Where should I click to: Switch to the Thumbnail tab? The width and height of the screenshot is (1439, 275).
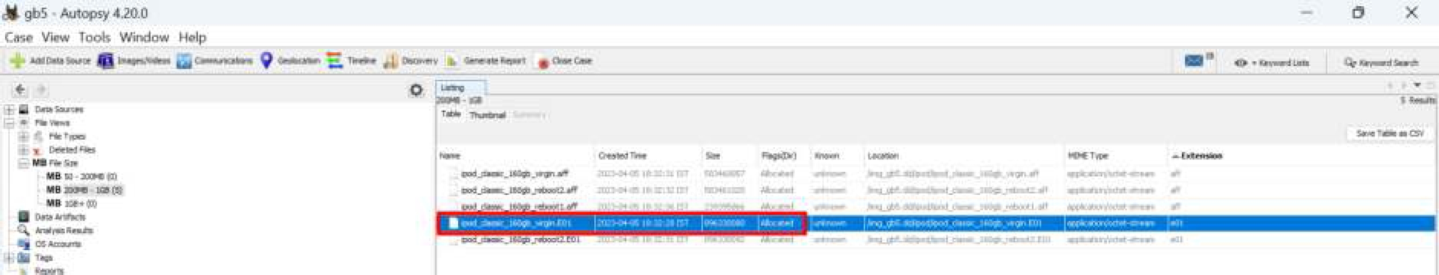pyautogui.click(x=487, y=115)
